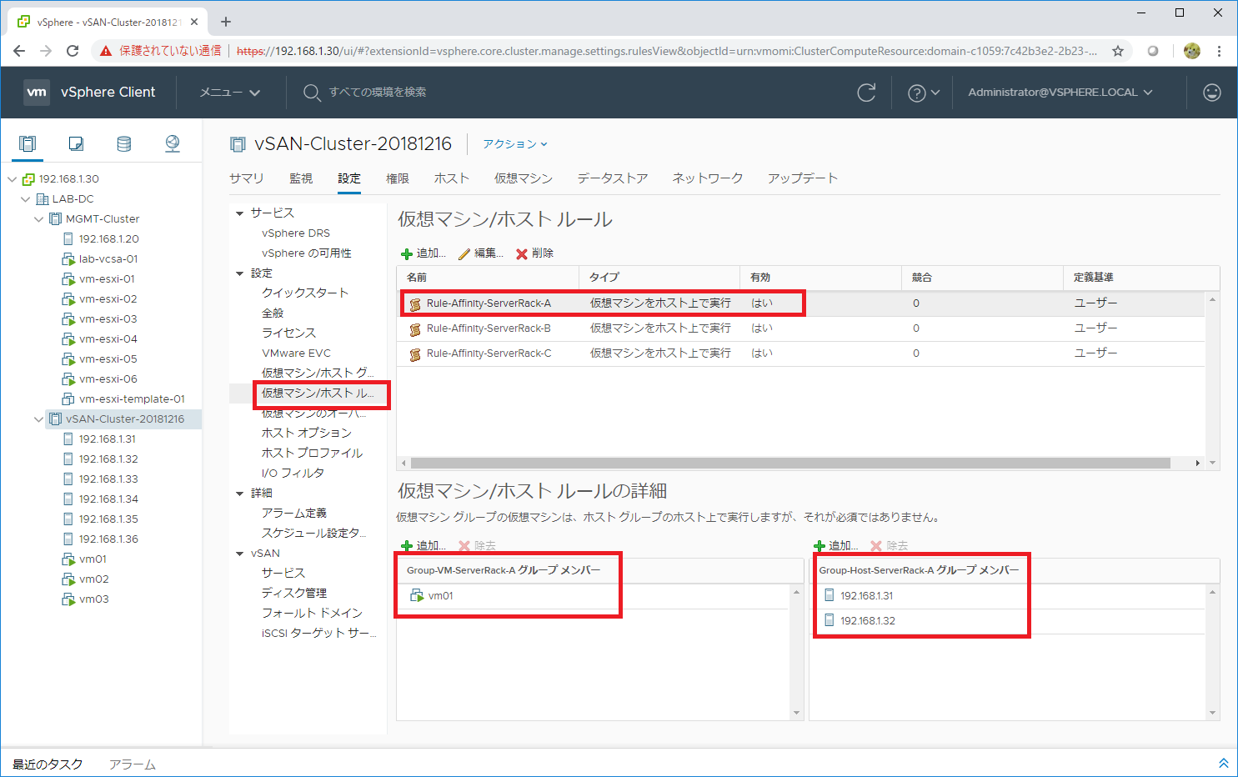Click the pencil edit rule icon
The height and width of the screenshot is (777, 1238).
point(464,253)
